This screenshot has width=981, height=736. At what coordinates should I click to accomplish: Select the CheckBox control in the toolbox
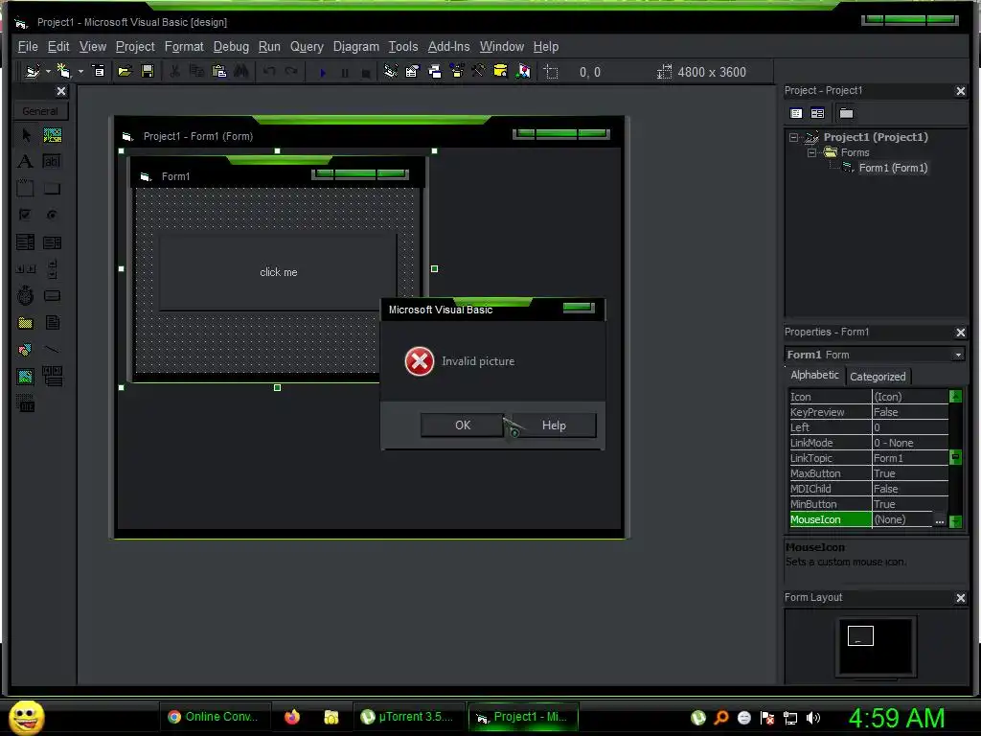(x=26, y=215)
